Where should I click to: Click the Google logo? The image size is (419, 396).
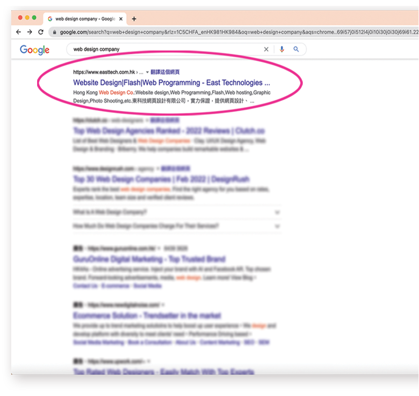[x=35, y=50]
